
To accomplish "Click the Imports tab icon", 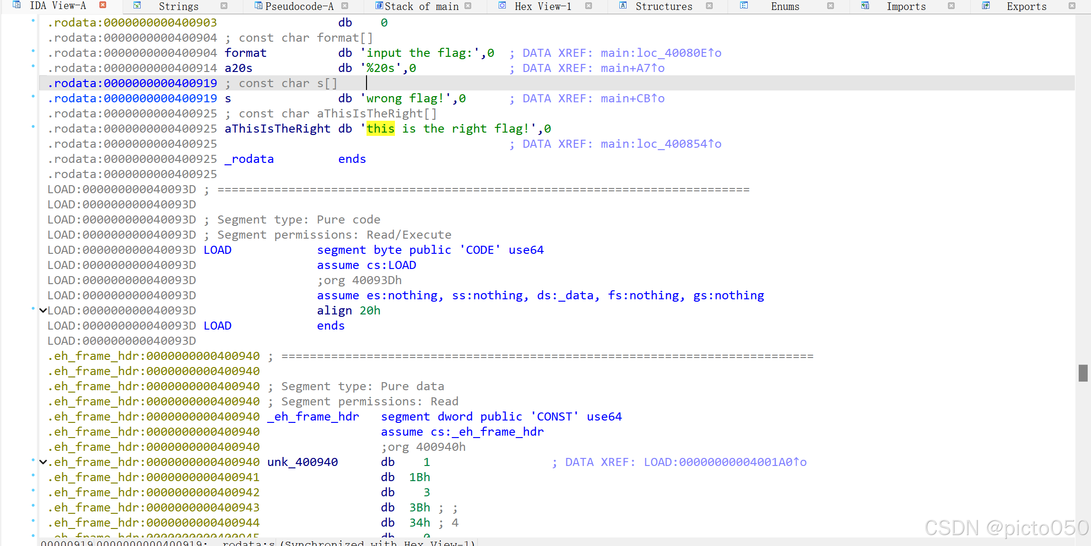I will [865, 6].
